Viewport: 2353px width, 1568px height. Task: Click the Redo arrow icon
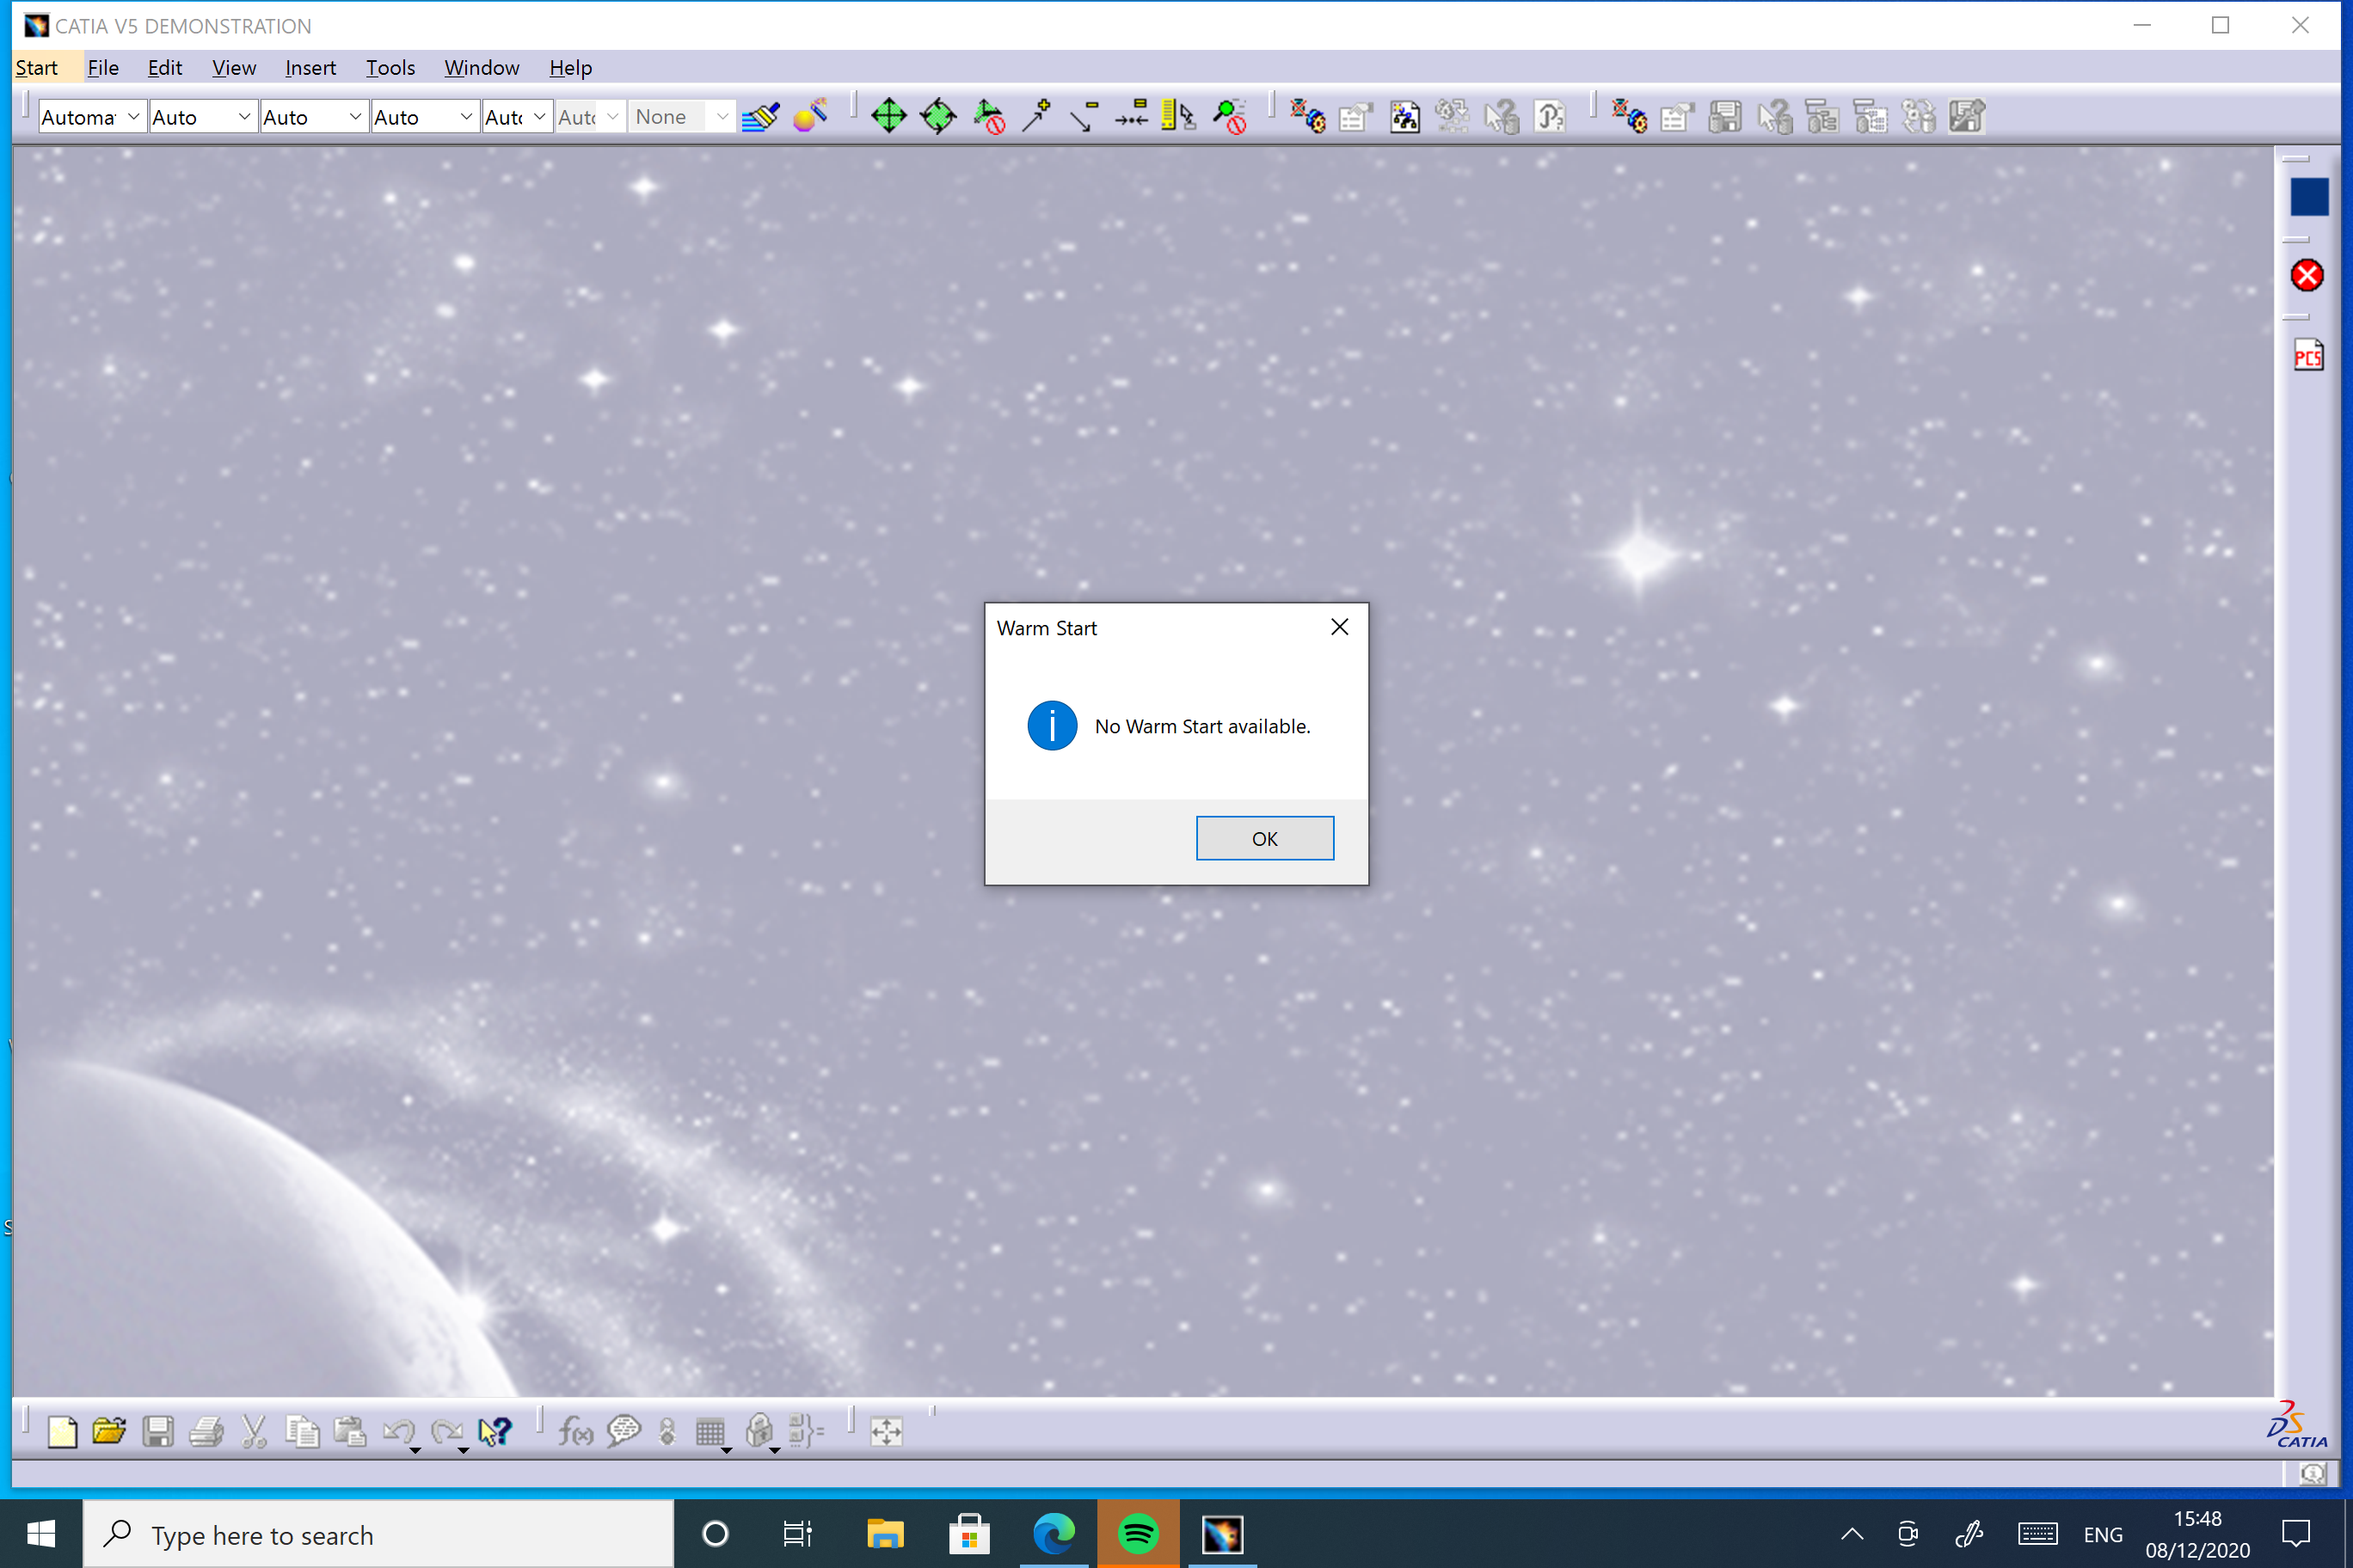point(446,1432)
